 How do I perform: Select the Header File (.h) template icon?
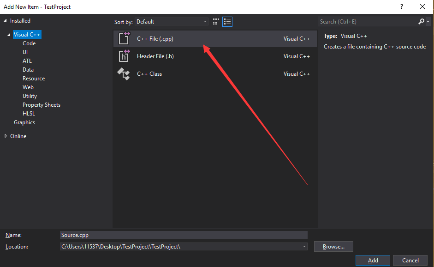(x=124, y=56)
